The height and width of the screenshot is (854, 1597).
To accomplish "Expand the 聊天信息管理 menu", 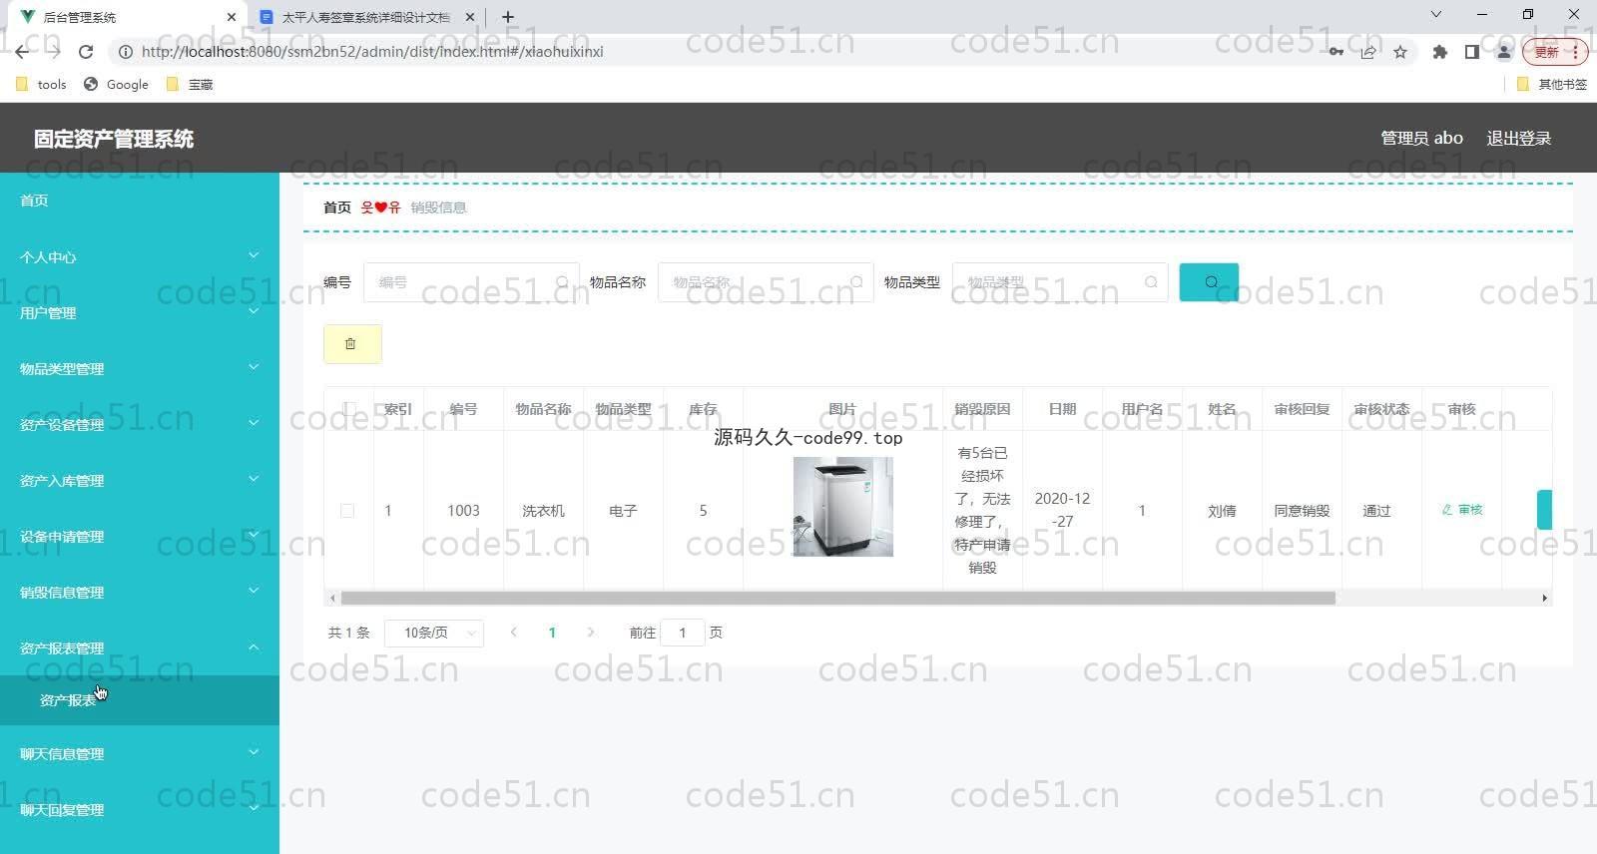I will tap(140, 754).
